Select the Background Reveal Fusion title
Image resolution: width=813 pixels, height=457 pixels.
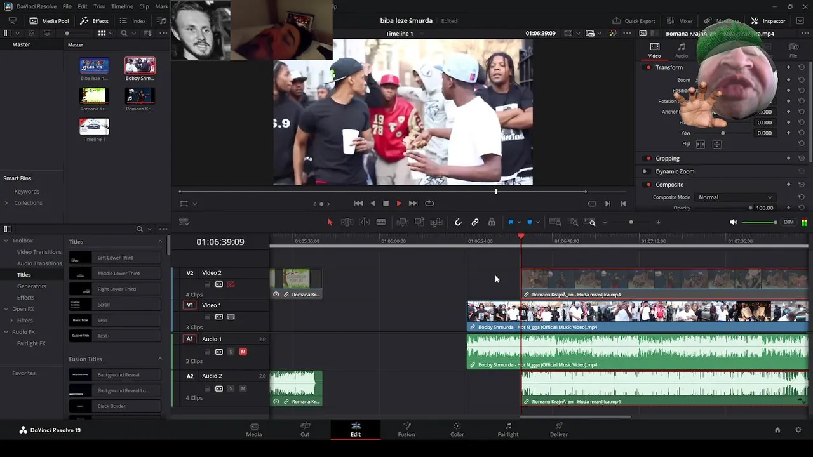point(115,375)
